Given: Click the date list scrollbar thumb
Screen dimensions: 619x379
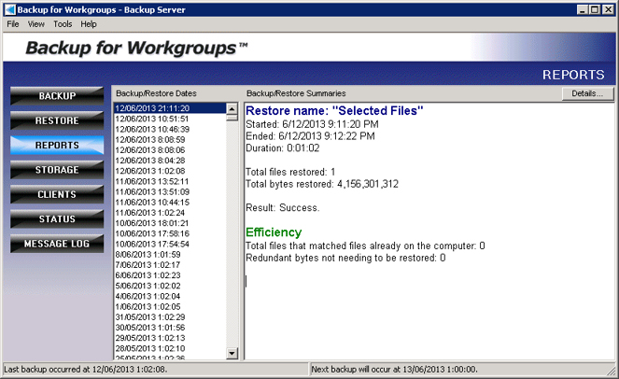Looking at the screenshot, I should [x=232, y=118].
